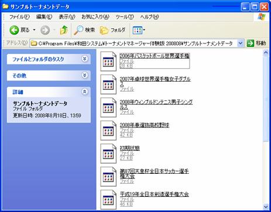The image size is (271, 212).
Task: Click the address path input field
Action: [136, 43]
